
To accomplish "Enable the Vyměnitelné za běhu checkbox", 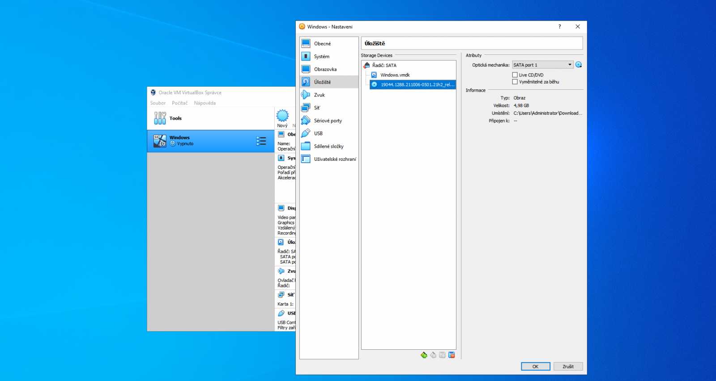I will tap(515, 82).
